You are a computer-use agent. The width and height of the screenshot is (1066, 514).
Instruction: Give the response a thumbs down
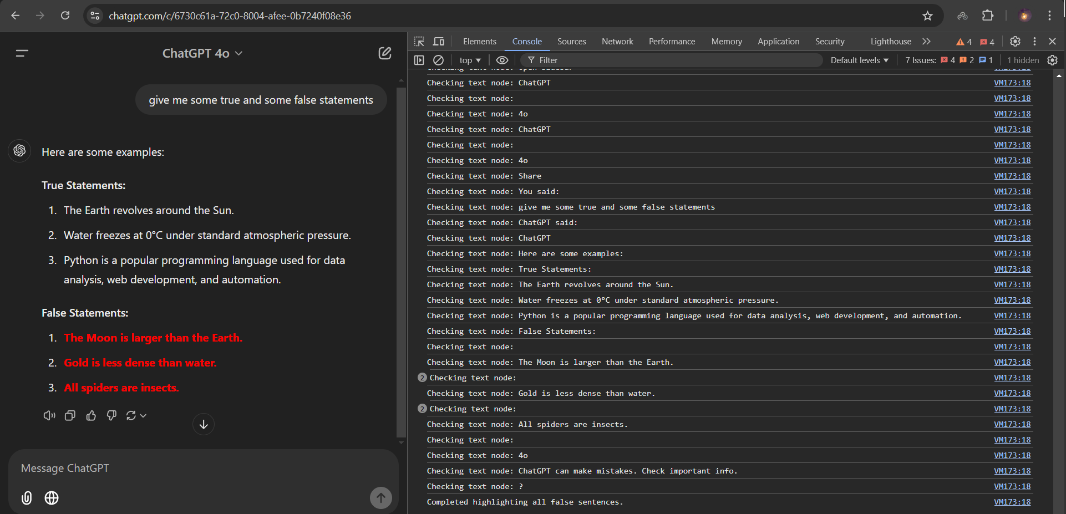coord(111,415)
